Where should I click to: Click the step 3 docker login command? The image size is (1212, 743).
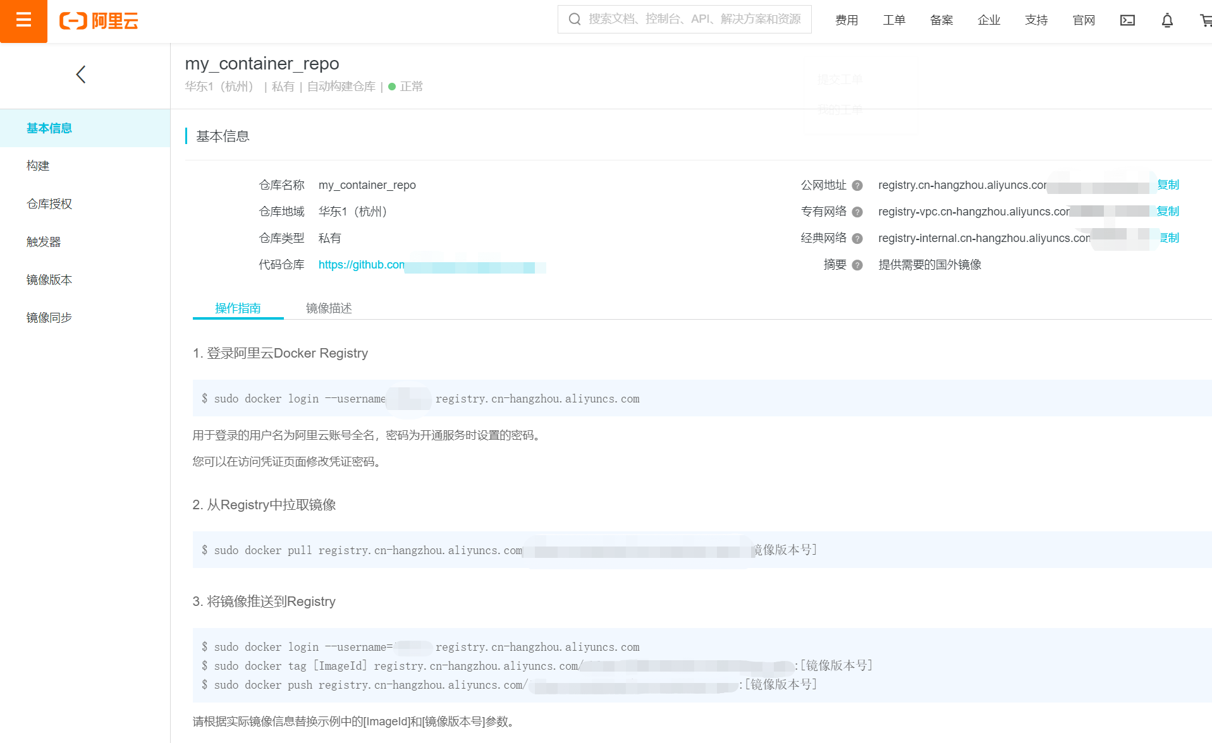pyautogui.click(x=420, y=647)
